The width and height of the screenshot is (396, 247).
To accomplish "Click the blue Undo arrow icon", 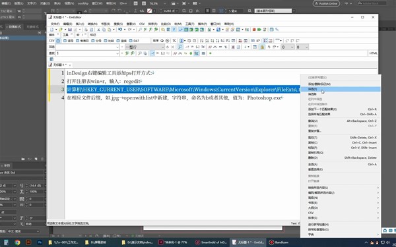I will point(120,30).
